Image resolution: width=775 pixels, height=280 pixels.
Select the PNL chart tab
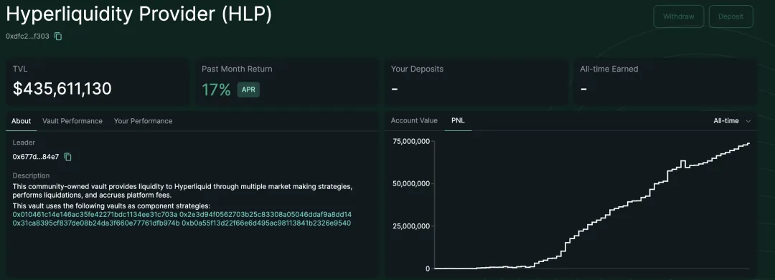click(x=458, y=120)
